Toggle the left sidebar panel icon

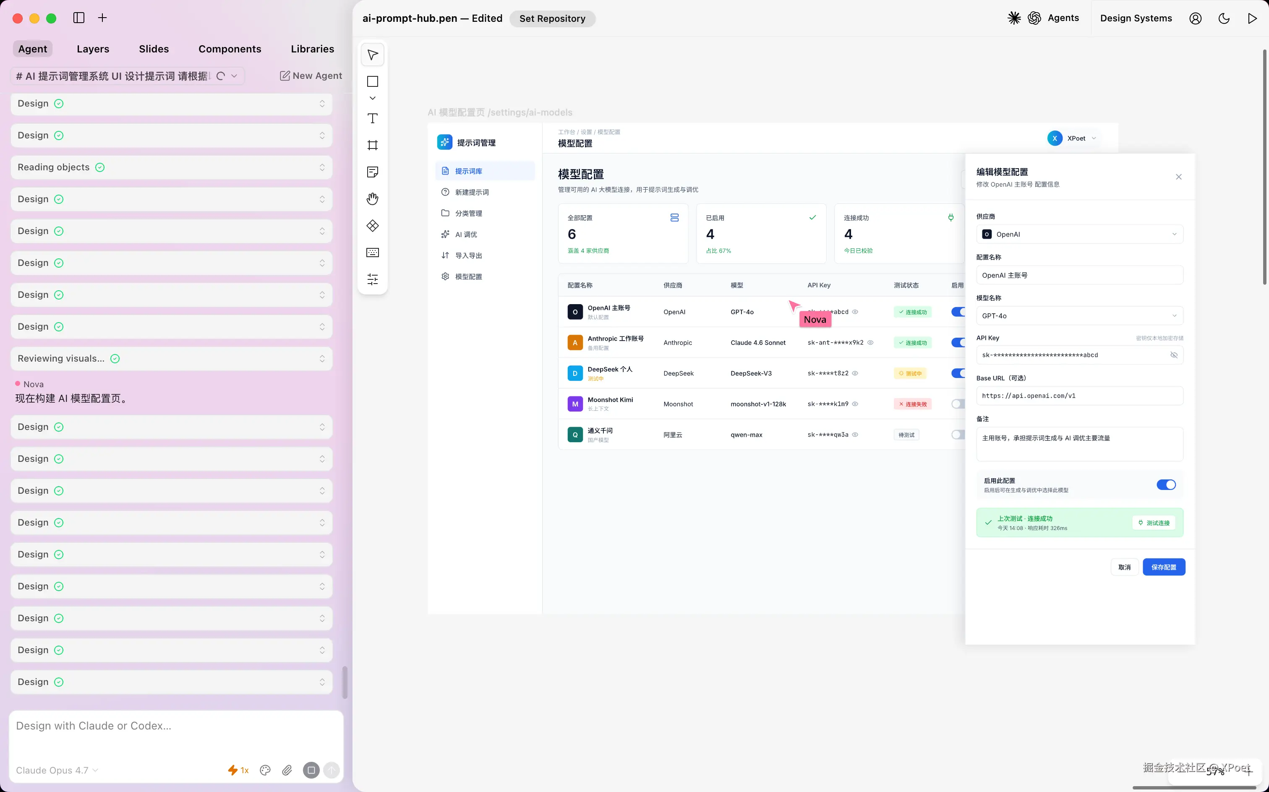point(79,18)
